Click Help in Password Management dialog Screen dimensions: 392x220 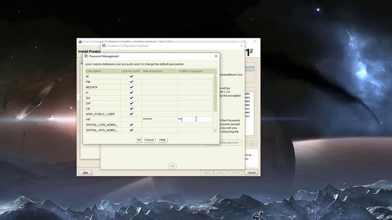pos(162,140)
